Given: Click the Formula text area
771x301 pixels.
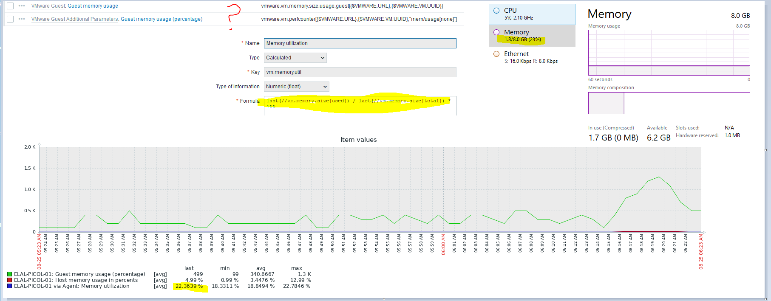Looking at the screenshot, I should (x=360, y=106).
